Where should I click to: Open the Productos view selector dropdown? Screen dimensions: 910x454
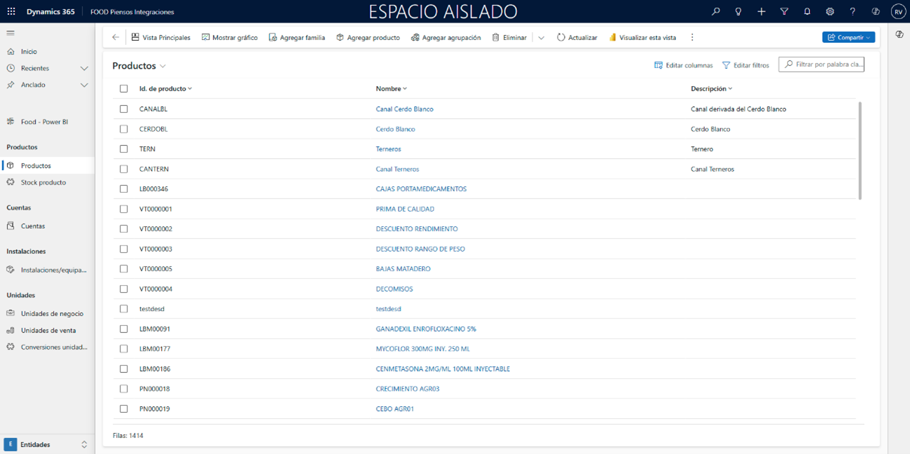click(163, 67)
